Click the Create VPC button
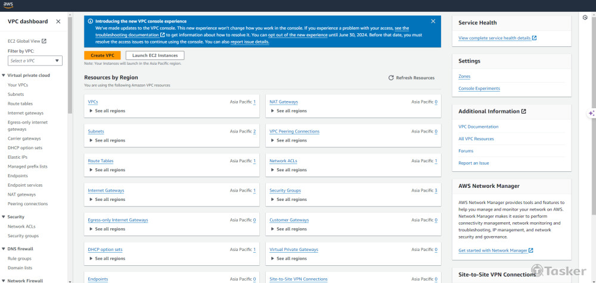 102,55
